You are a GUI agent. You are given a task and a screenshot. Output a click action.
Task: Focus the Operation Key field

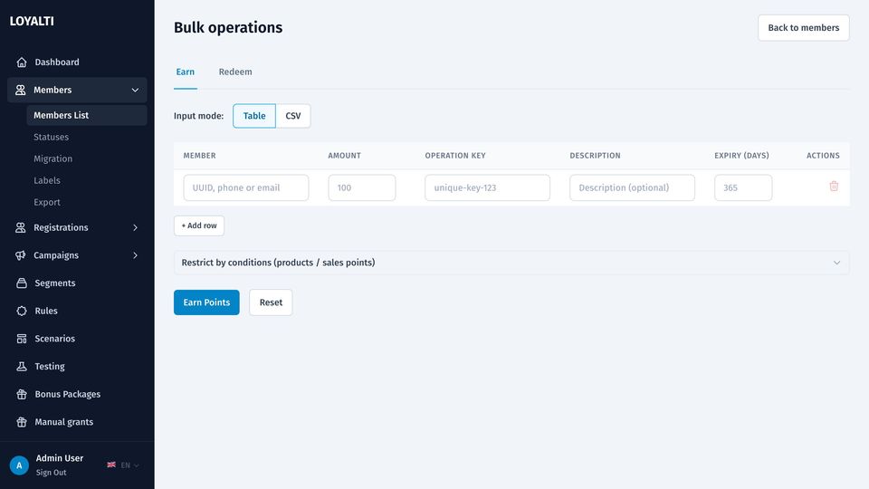click(487, 187)
